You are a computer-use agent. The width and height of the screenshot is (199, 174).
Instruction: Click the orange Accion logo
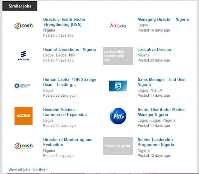[x=24, y=116]
